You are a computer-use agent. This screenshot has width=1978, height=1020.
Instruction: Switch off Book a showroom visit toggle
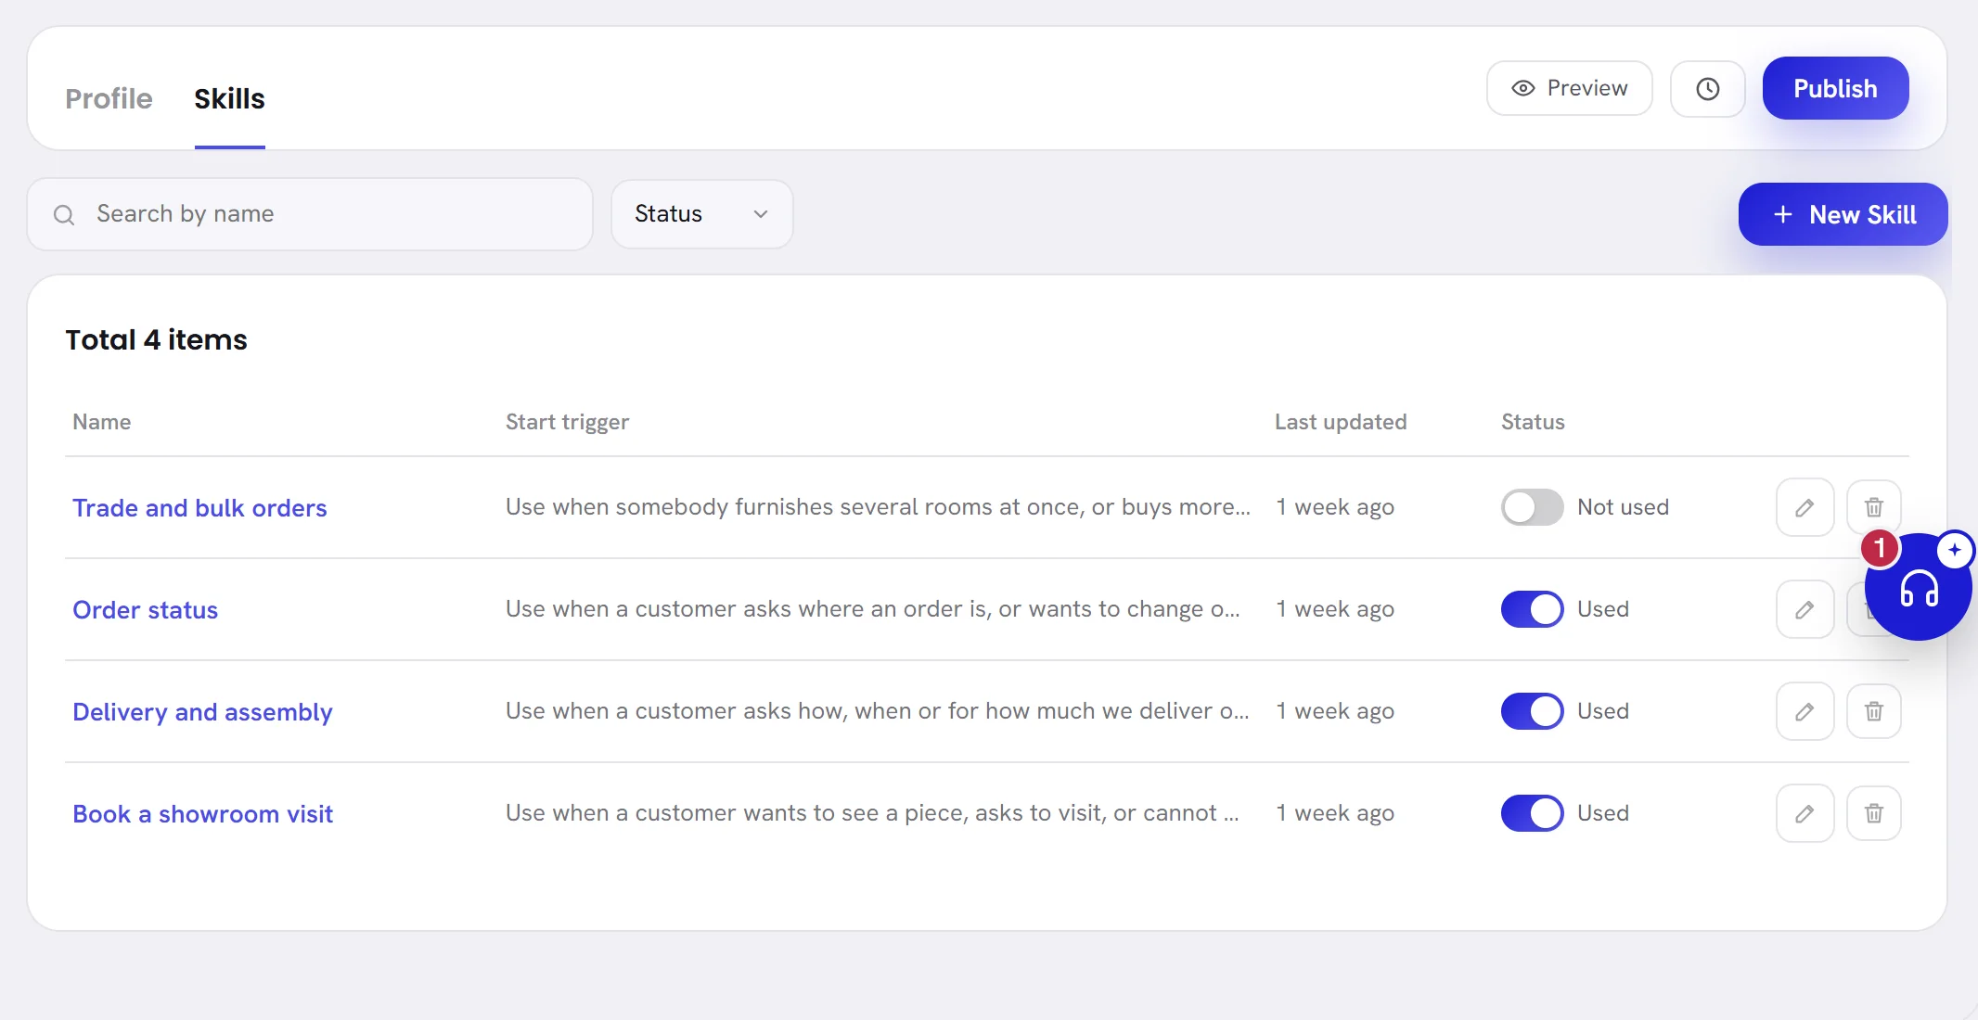1532,813
